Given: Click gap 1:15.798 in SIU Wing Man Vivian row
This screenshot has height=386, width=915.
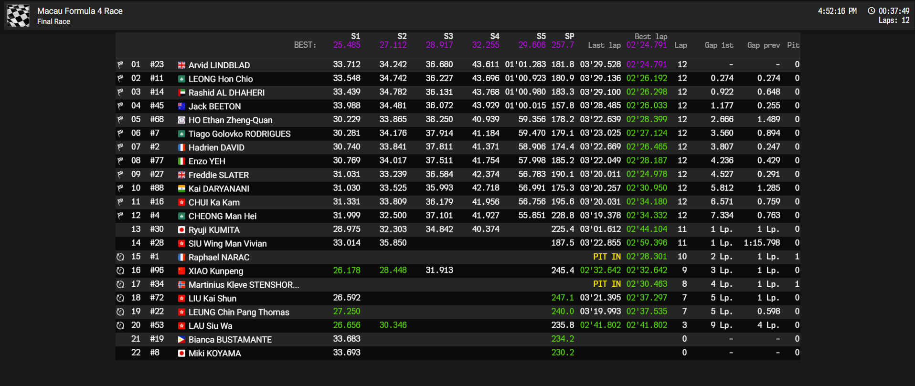Looking at the screenshot, I should click(762, 243).
